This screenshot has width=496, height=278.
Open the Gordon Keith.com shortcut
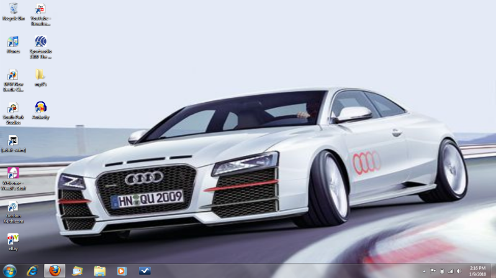click(x=13, y=212)
